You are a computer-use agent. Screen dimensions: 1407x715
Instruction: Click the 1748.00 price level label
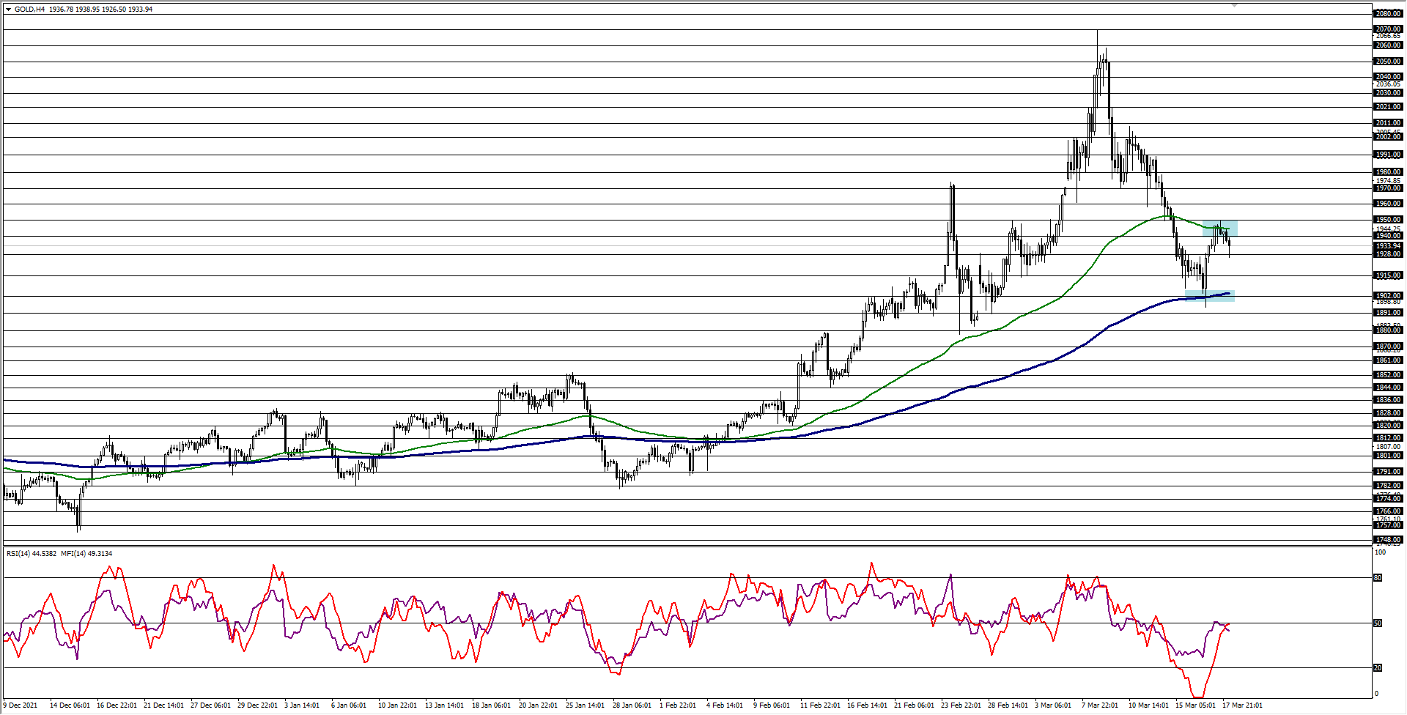1388,540
